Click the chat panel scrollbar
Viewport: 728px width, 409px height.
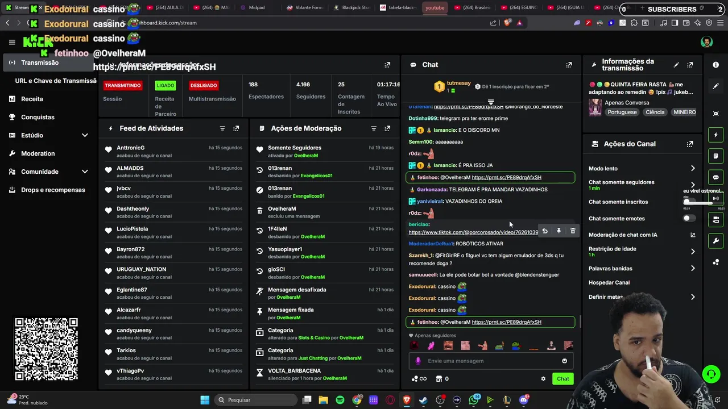pos(580,322)
